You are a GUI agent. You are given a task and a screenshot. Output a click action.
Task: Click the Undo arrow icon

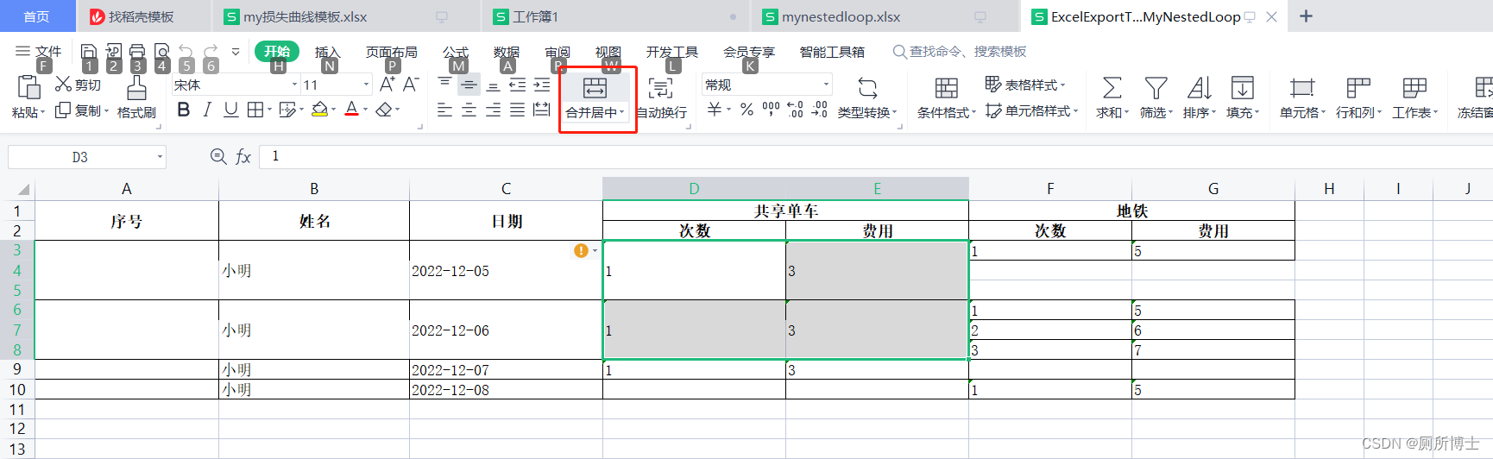[186, 52]
